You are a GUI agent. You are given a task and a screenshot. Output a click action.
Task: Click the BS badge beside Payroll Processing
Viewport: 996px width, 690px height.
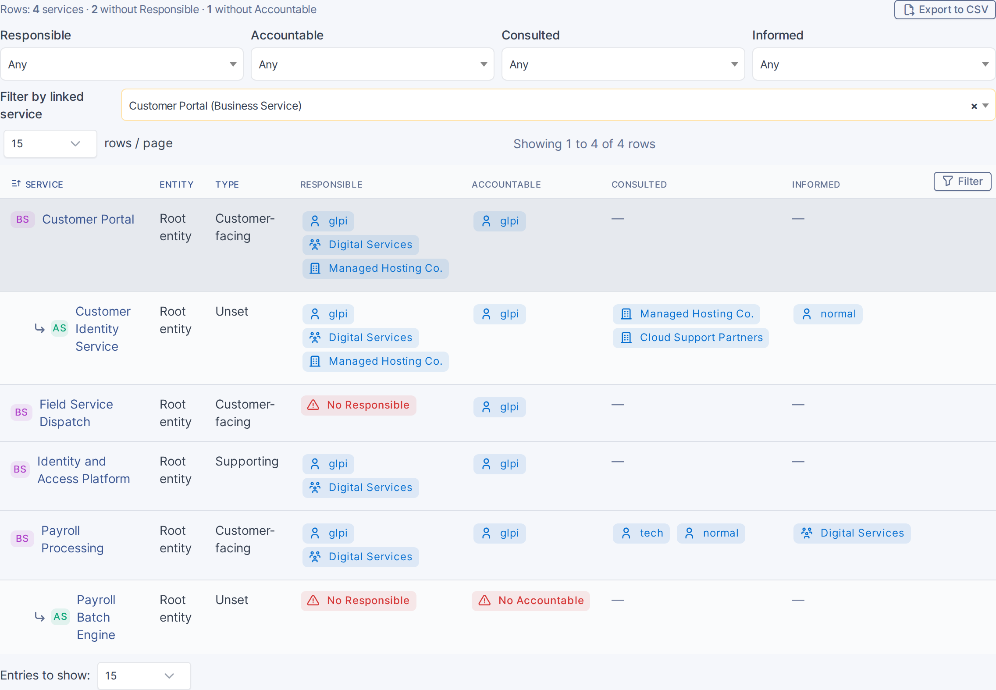pos(22,538)
